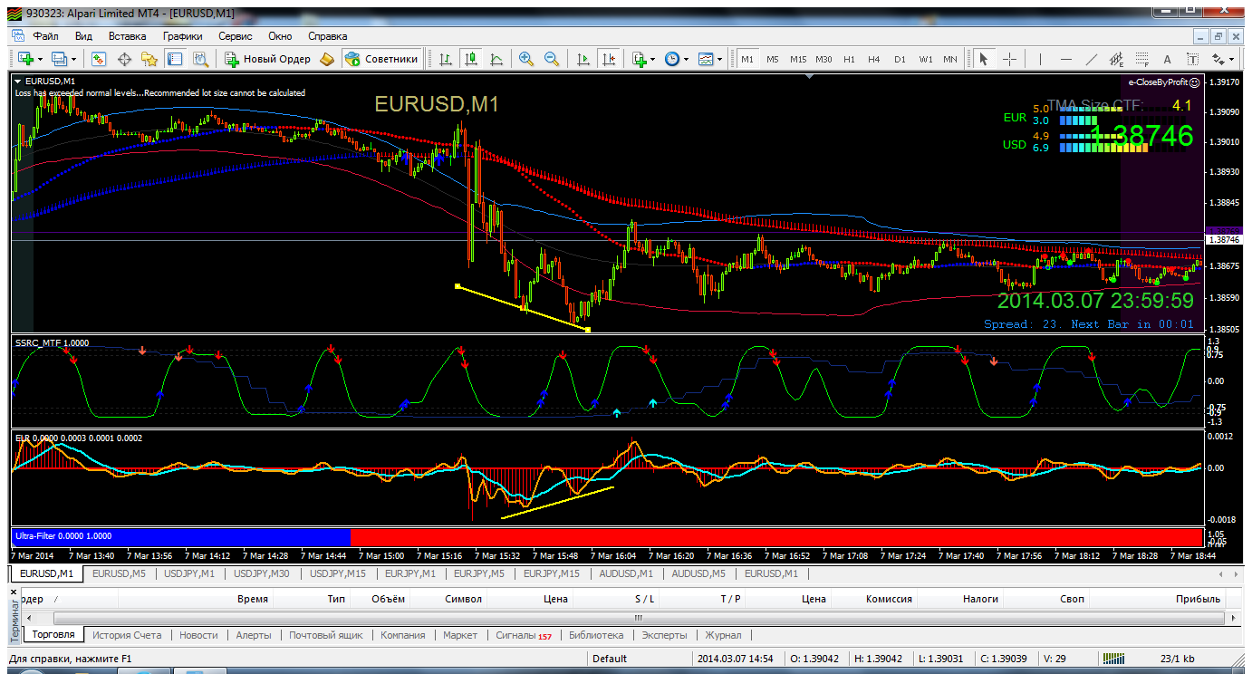The image size is (1252, 674).
Task: Toggle the Market Watch window icon
Action: [x=98, y=59]
